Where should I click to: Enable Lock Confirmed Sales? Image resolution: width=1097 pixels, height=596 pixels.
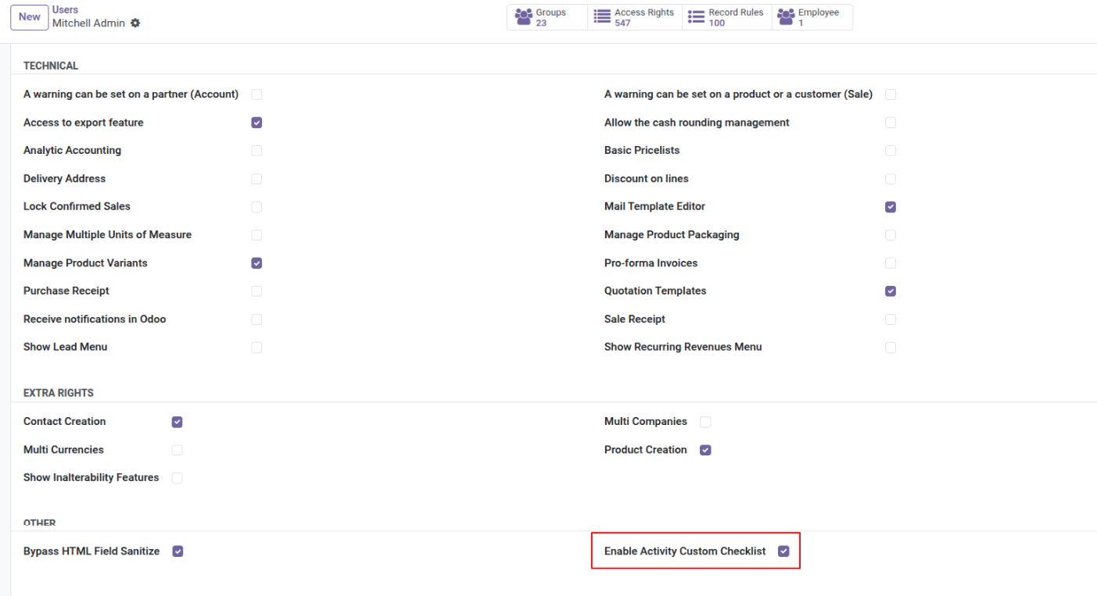(x=256, y=207)
